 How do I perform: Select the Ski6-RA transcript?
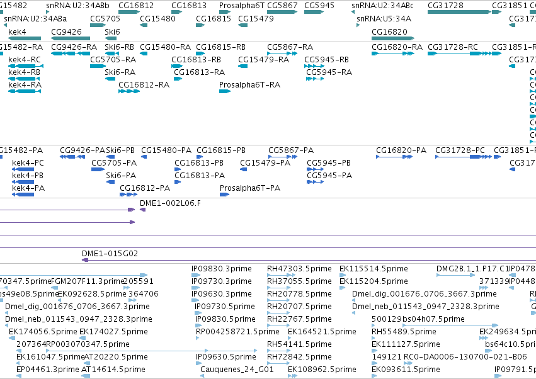point(110,79)
